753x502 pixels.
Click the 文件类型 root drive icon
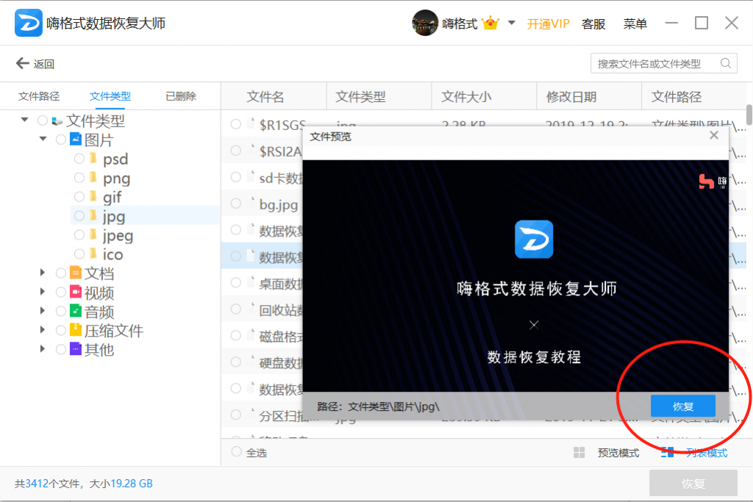[57, 121]
